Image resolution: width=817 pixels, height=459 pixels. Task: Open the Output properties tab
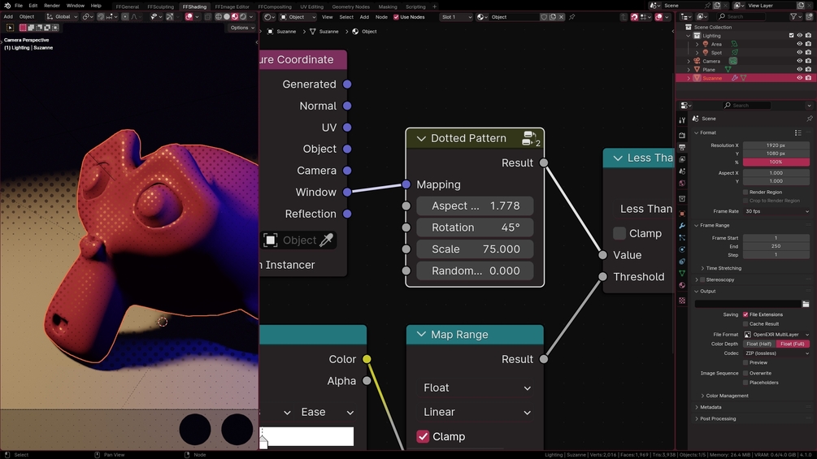coord(682,147)
